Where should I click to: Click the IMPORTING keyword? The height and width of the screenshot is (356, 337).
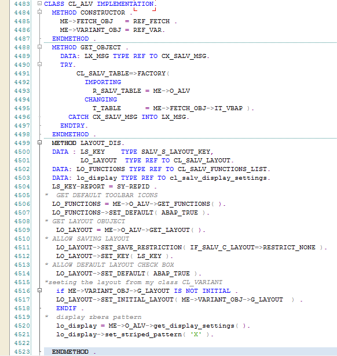tap(103, 82)
